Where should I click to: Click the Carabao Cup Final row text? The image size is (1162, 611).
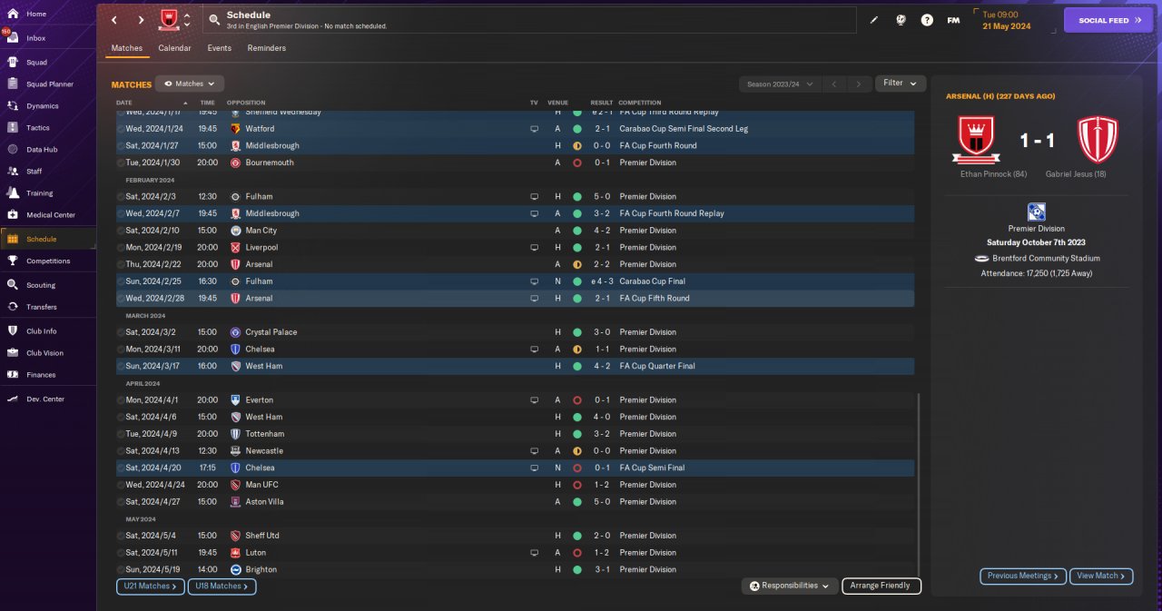pyautogui.click(x=652, y=281)
